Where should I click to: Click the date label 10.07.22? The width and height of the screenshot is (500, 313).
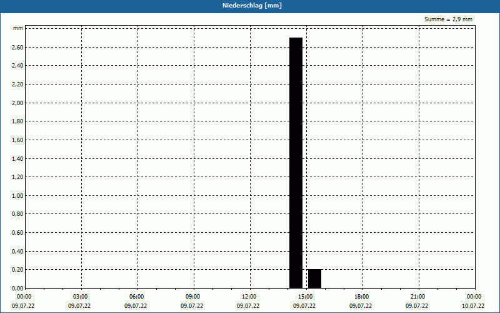pyautogui.click(x=473, y=306)
